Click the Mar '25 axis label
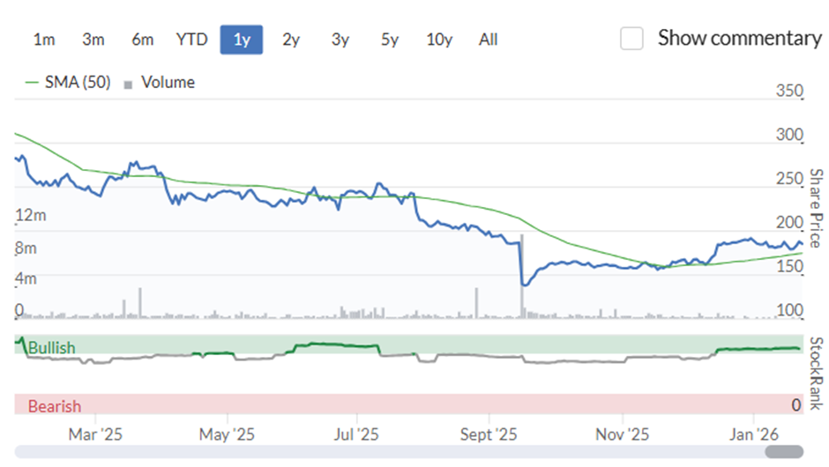Viewport: 829px width, 467px height. click(95, 434)
